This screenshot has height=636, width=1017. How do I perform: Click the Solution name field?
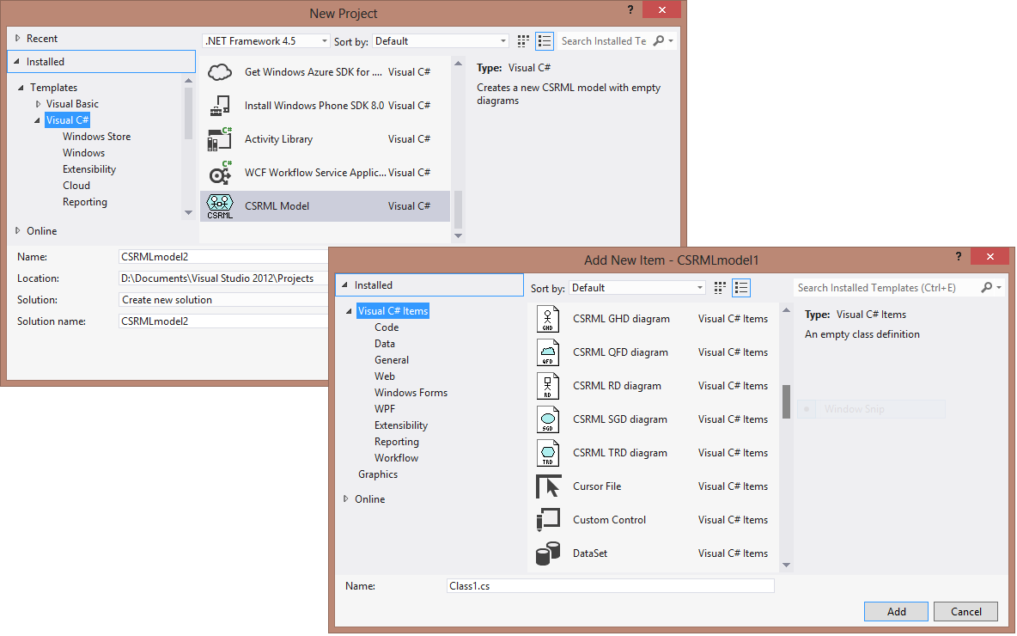[224, 321]
